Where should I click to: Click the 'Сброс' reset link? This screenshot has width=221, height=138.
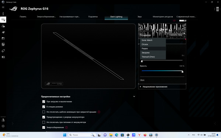pyautogui.click(x=142, y=80)
